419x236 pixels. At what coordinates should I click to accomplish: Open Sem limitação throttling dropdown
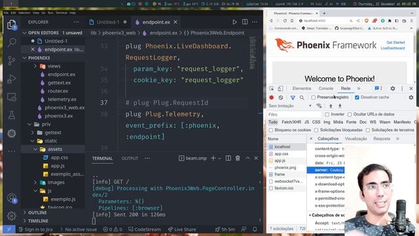point(290,106)
